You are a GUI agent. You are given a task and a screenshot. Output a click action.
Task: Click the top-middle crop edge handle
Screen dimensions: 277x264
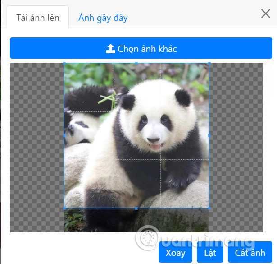136,63
